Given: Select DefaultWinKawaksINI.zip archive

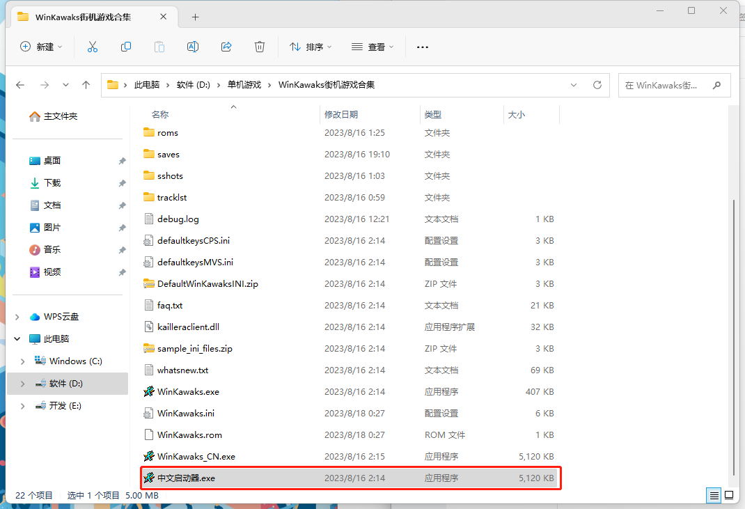Looking at the screenshot, I should click(x=351, y=283).
